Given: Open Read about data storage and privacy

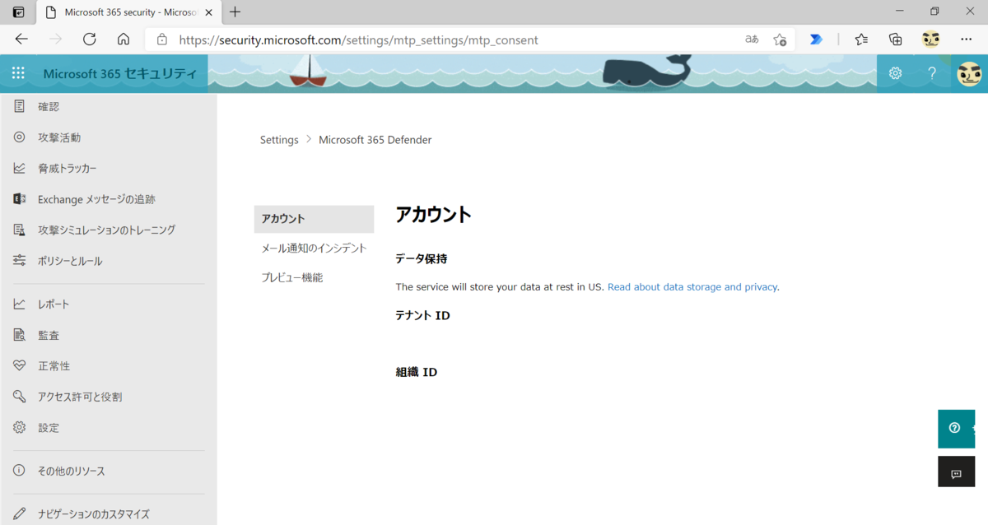Looking at the screenshot, I should [692, 287].
